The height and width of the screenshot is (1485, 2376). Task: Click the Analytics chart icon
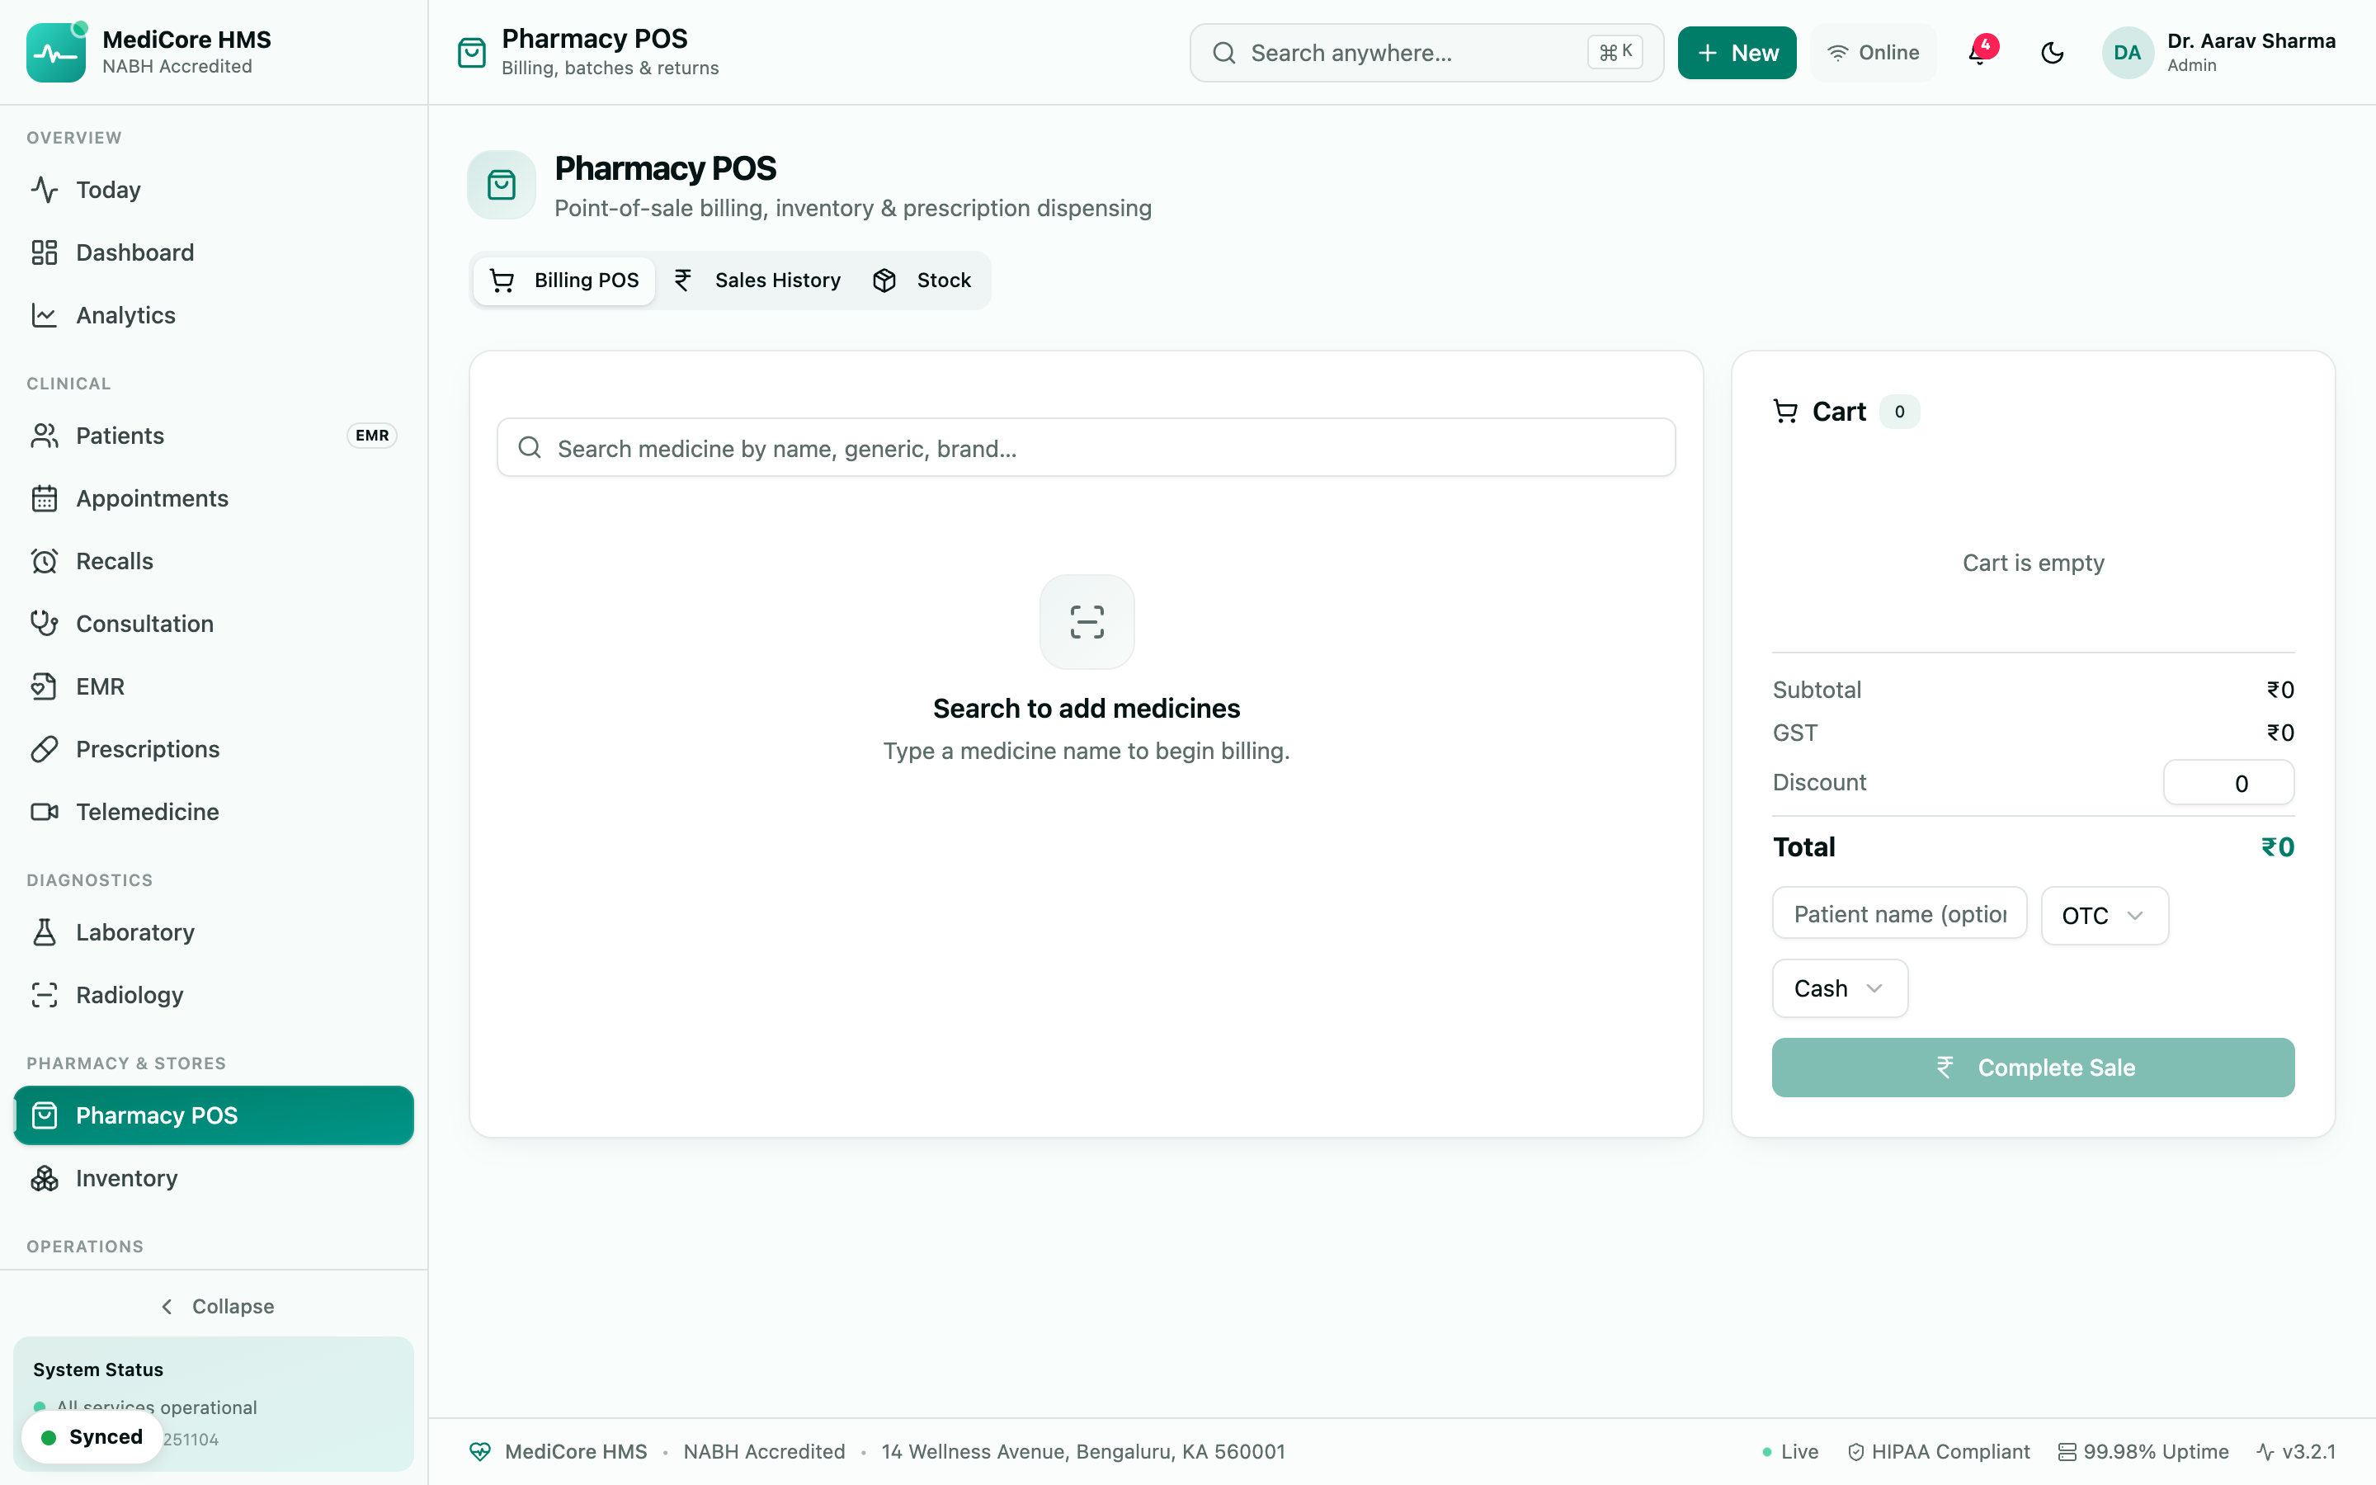[45, 315]
